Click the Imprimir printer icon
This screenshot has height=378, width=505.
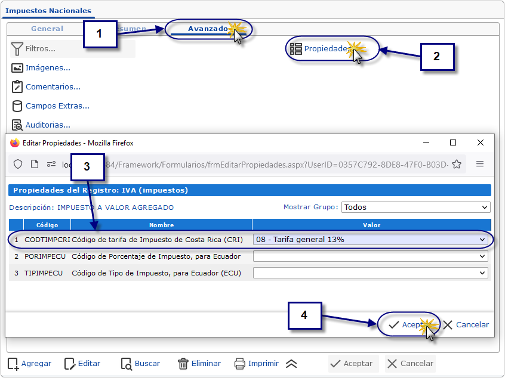(239, 364)
